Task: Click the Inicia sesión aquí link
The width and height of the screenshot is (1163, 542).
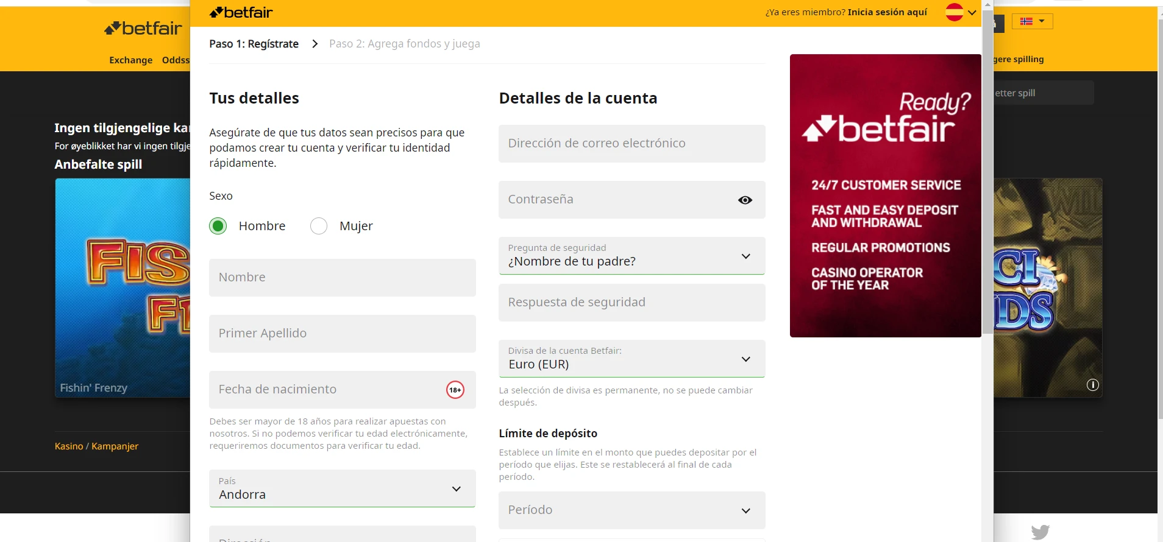Action: (x=887, y=12)
